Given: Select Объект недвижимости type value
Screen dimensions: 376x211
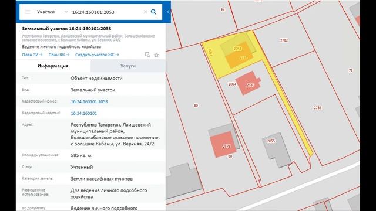Looking at the screenshot, I should point(96,78).
